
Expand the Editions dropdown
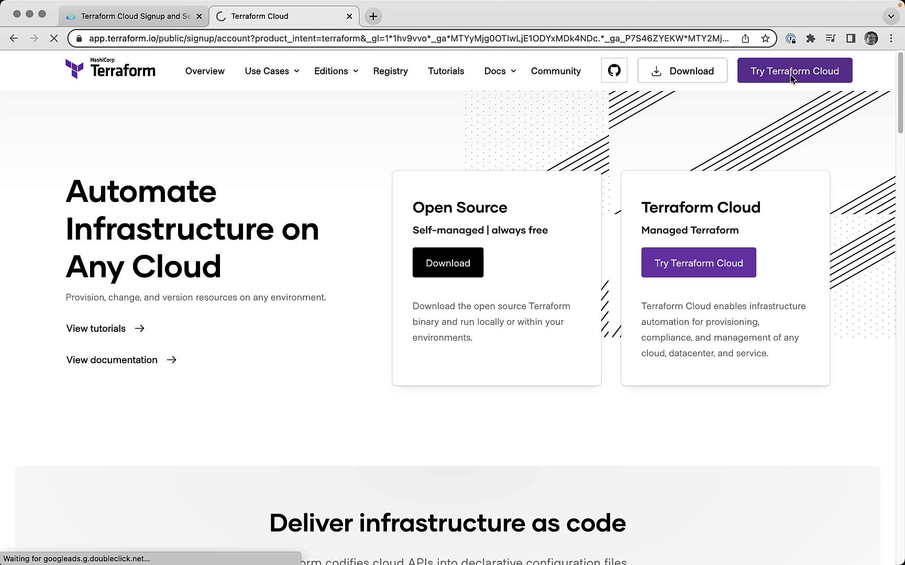point(336,71)
